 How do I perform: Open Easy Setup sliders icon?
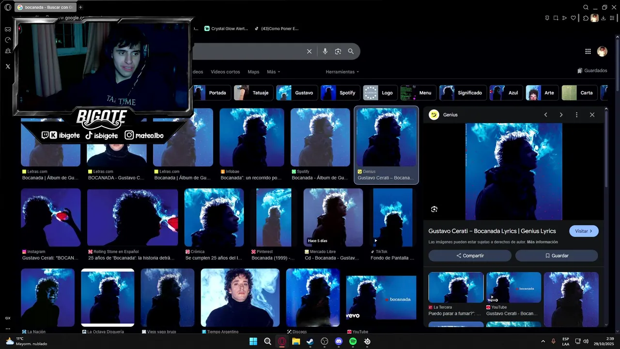(612, 18)
